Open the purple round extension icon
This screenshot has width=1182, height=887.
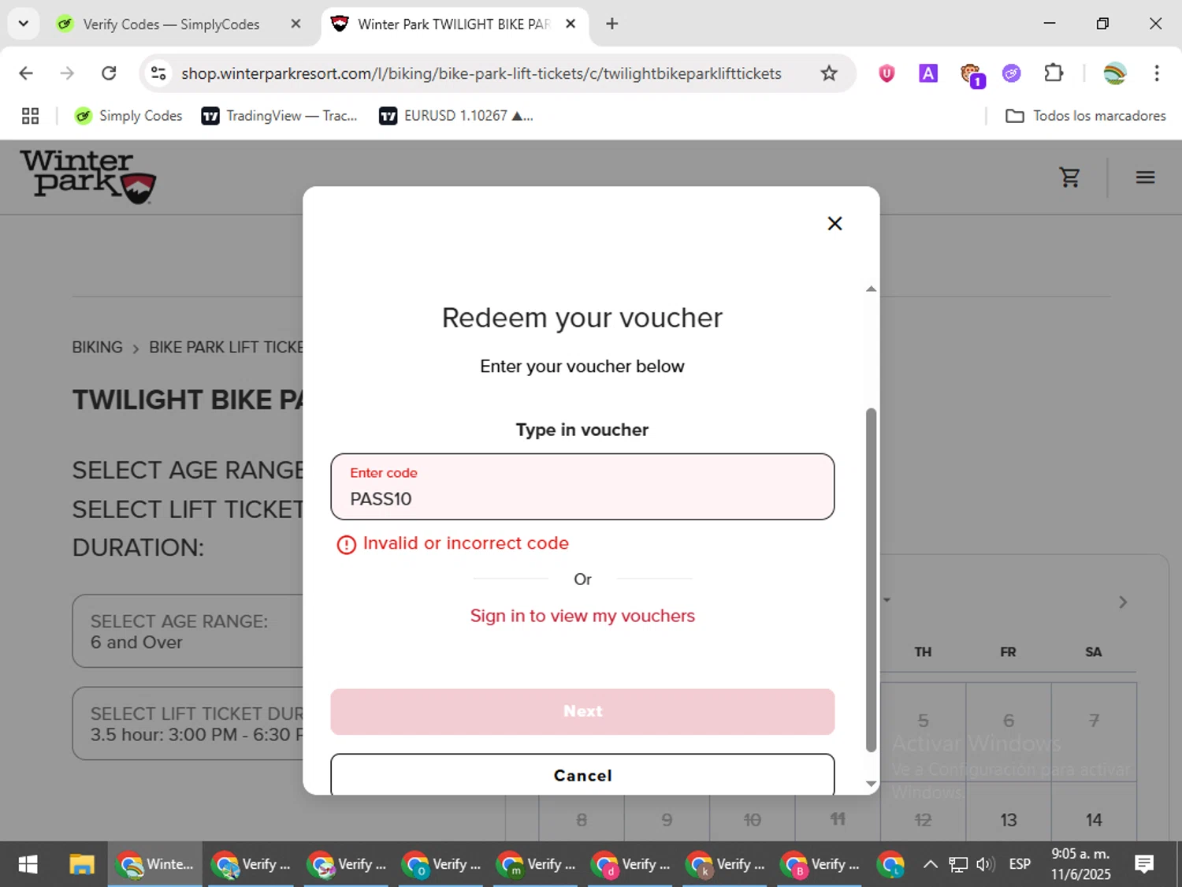coord(1011,73)
